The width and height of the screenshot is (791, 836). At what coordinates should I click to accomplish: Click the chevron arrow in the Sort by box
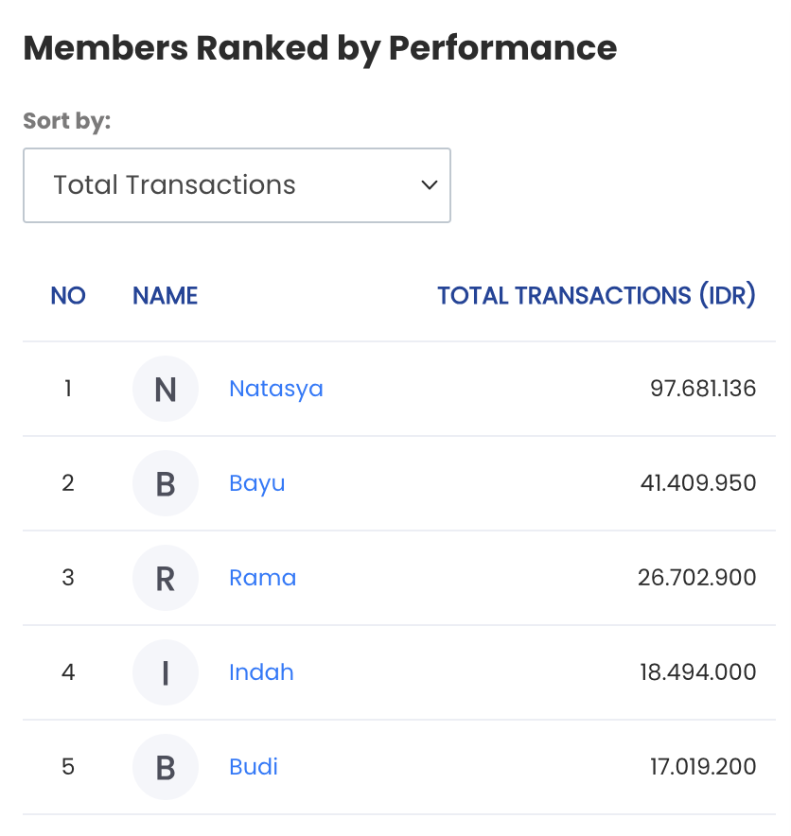pos(429,185)
